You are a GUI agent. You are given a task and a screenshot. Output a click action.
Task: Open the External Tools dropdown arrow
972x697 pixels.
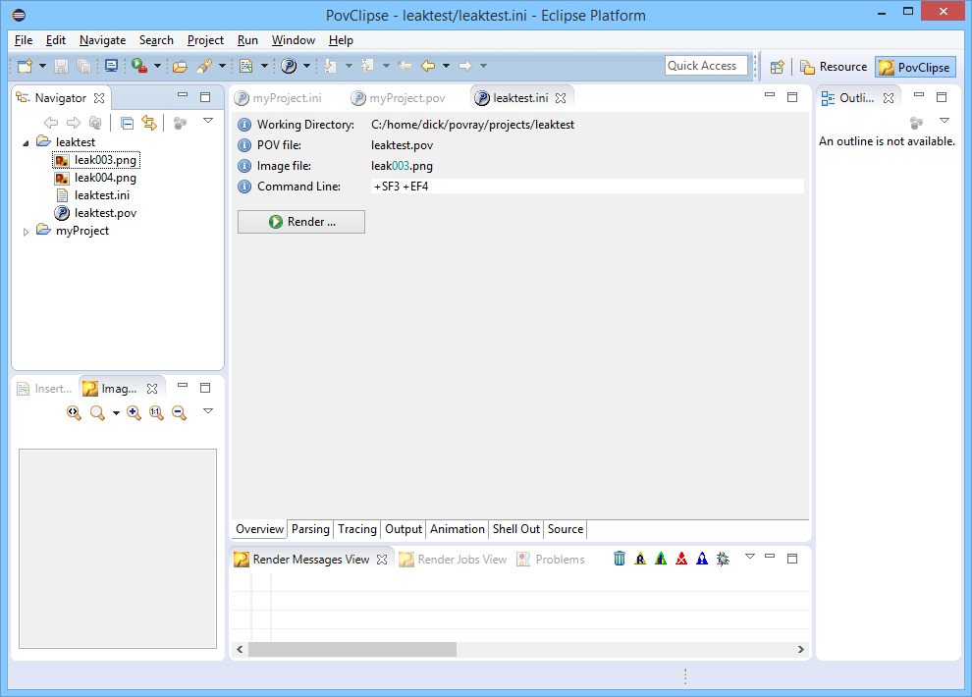pyautogui.click(x=157, y=66)
